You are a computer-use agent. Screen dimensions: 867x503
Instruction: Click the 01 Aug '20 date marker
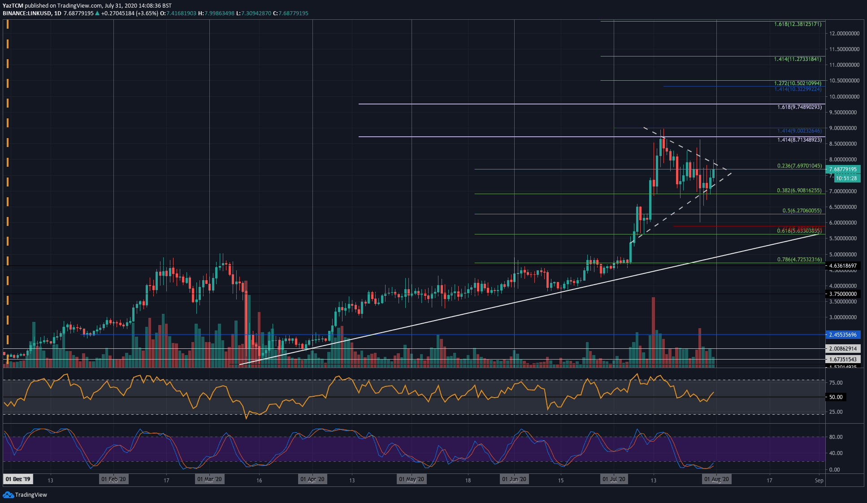(716, 479)
